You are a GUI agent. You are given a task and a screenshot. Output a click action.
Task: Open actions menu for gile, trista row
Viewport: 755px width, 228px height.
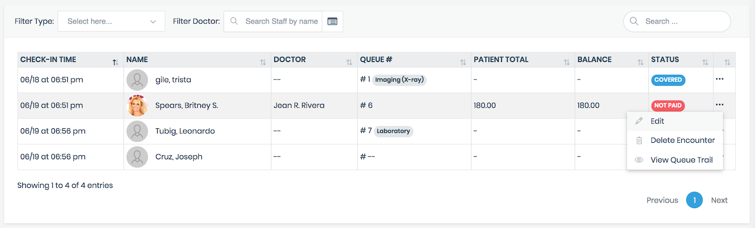pyautogui.click(x=719, y=79)
